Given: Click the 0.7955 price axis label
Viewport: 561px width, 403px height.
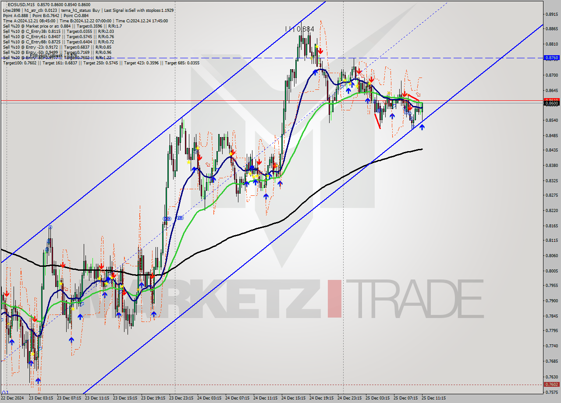Looking at the screenshot, I should (x=551, y=285).
